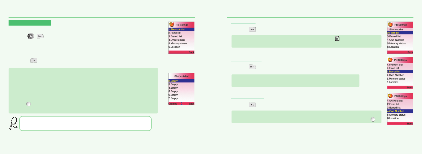Select highlighted '2.Empty' in Shortcut dial screen
The height and width of the screenshot is (154, 422).
tap(181, 81)
